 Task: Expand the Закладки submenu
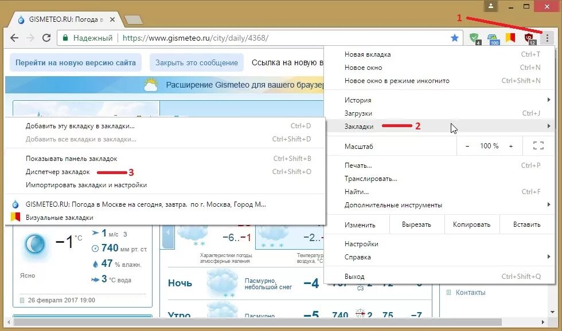coord(439,127)
